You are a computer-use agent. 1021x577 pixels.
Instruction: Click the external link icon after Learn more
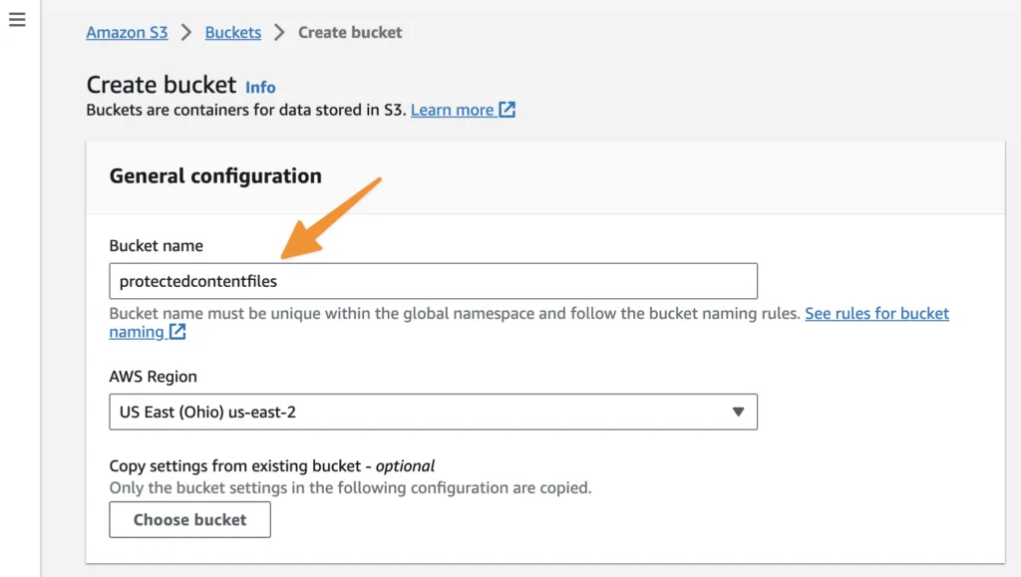[508, 110]
